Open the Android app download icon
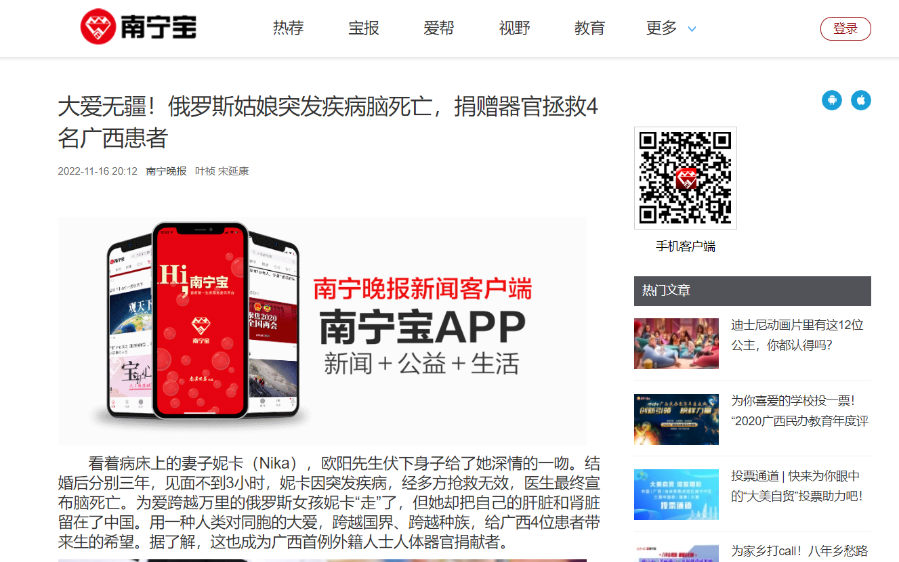Image resolution: width=899 pixels, height=562 pixels. [x=832, y=100]
